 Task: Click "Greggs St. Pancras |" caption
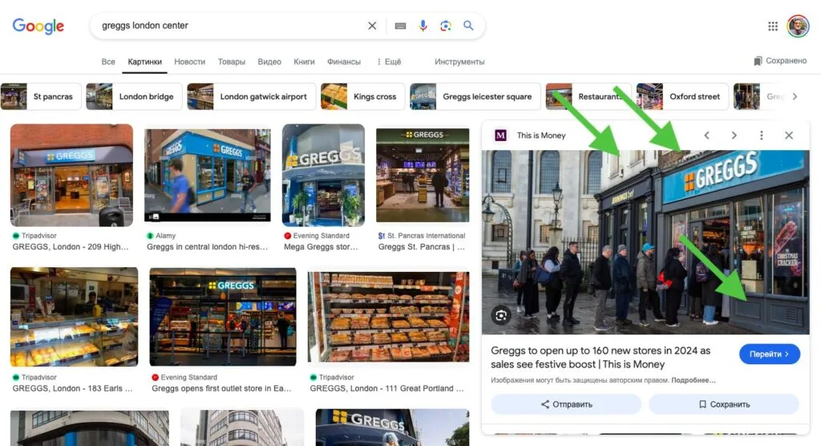pyautogui.click(x=422, y=247)
